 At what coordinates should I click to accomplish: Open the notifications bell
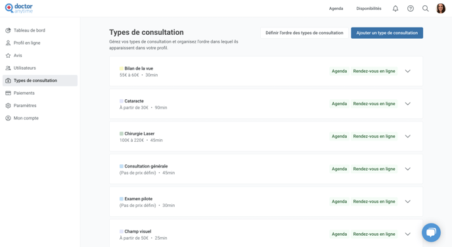(395, 9)
